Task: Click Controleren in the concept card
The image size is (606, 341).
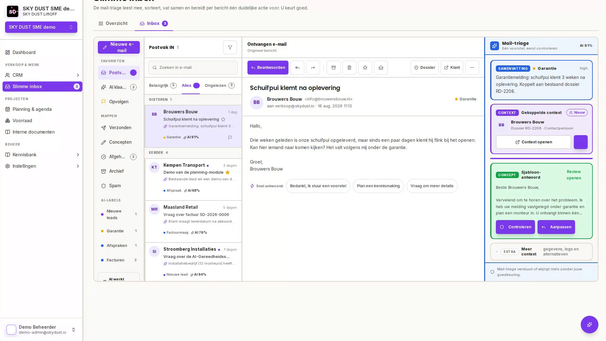Action: tap(515, 227)
